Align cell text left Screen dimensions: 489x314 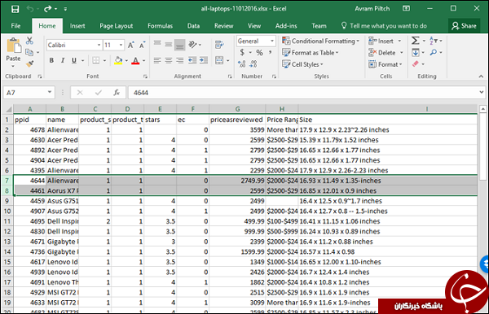pyautogui.click(x=157, y=60)
